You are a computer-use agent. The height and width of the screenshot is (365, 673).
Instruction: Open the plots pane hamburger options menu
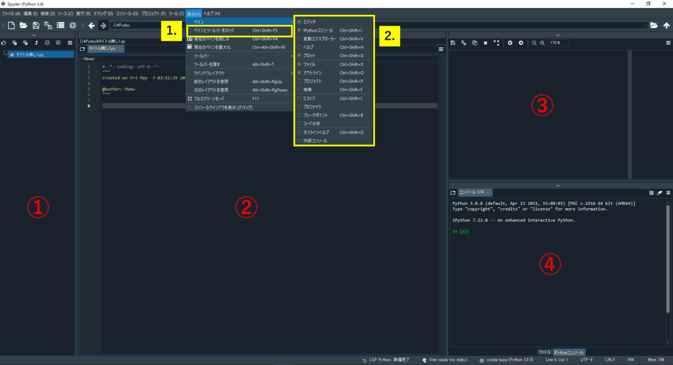tap(667, 43)
